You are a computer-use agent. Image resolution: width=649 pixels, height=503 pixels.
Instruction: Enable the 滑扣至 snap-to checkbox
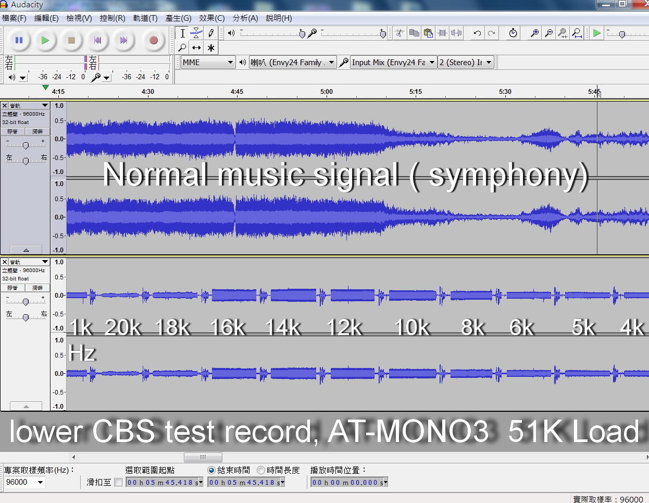[118, 482]
